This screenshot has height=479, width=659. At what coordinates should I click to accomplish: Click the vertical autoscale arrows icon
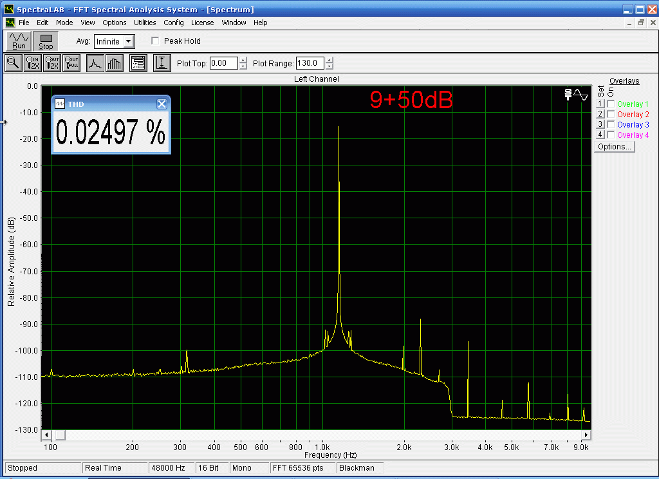pyautogui.click(x=162, y=63)
